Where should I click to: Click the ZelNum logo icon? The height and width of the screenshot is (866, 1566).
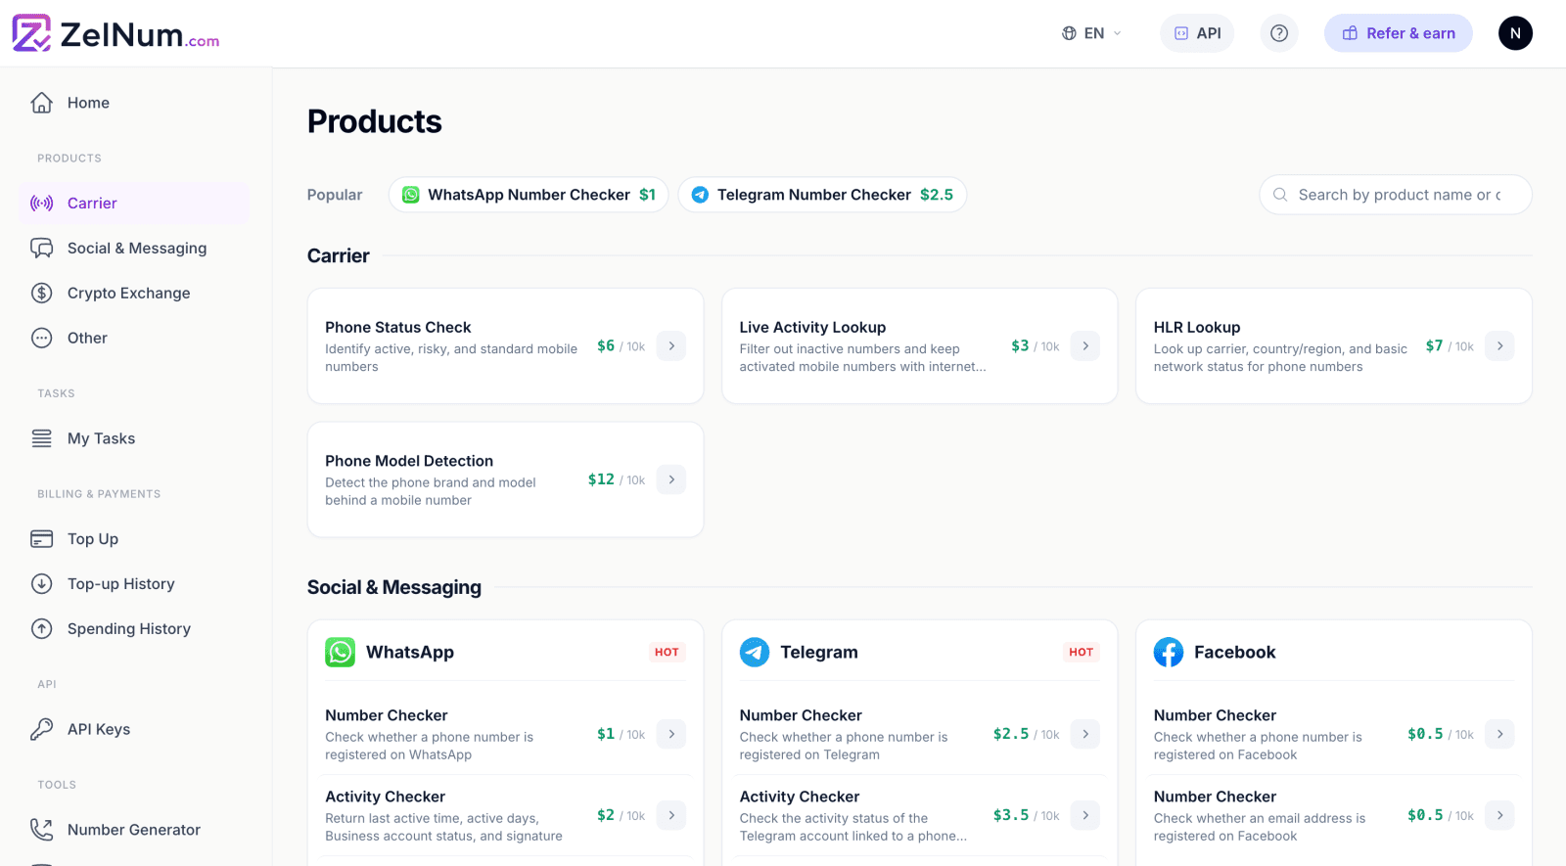pyautogui.click(x=31, y=33)
